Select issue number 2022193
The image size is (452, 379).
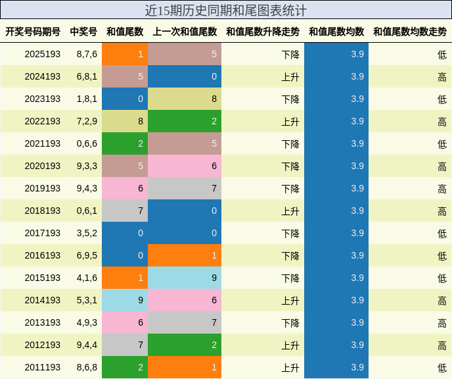(42, 121)
